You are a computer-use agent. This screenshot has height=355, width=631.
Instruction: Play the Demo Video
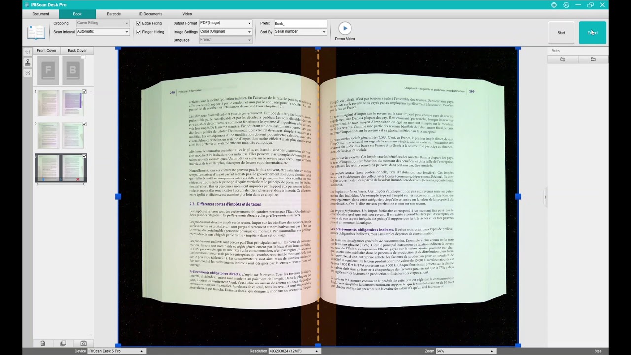tap(345, 28)
